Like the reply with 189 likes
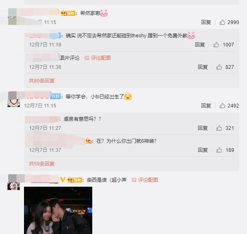 219,150
